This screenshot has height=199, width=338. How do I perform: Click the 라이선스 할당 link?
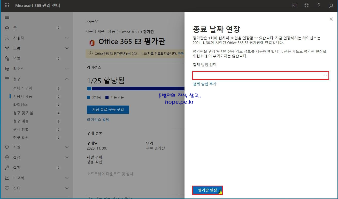pyautogui.click(x=98, y=120)
